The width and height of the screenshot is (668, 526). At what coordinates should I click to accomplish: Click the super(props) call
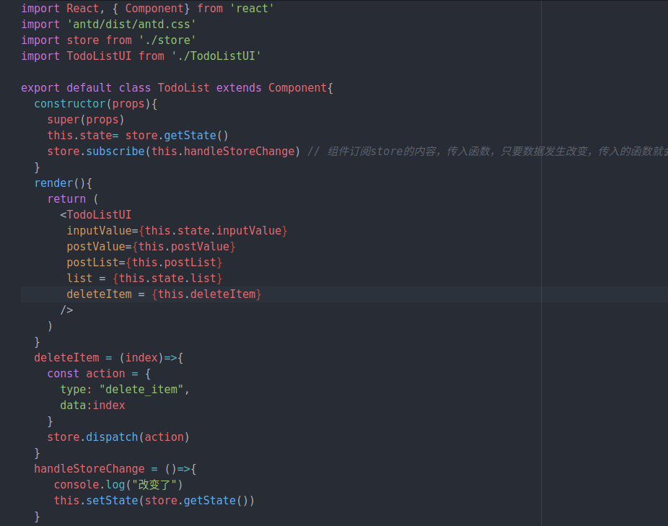pyautogui.click(x=86, y=120)
